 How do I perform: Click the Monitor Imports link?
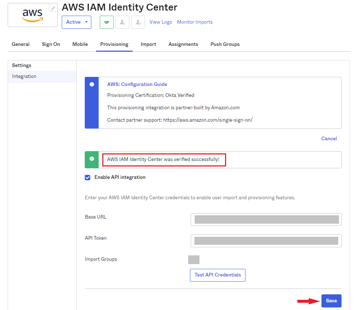[x=195, y=22]
